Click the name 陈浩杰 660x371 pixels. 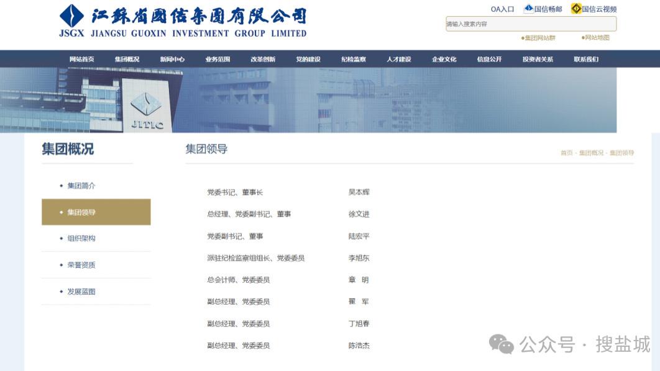point(359,346)
